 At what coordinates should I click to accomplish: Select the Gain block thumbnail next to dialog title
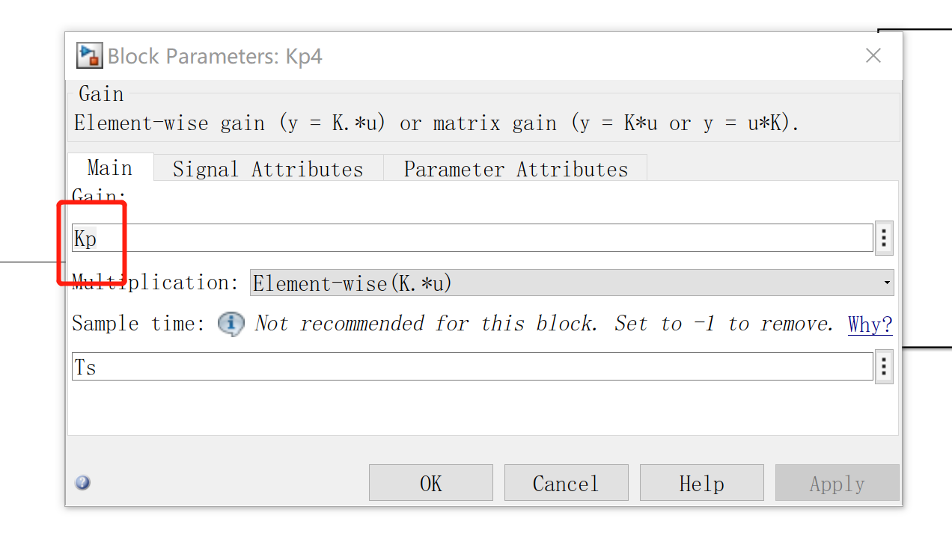pos(89,55)
